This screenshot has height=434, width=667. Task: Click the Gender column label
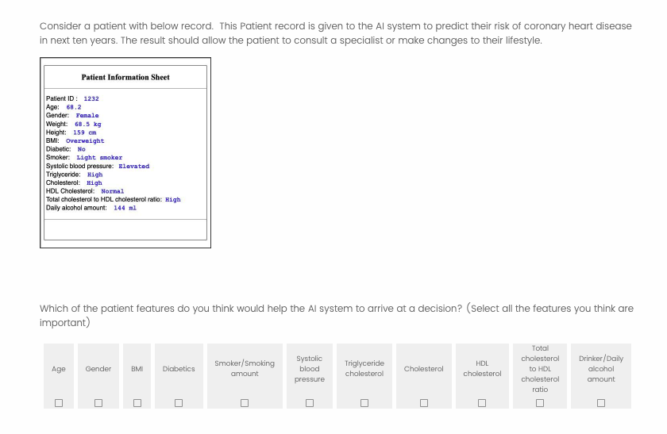[98, 369]
